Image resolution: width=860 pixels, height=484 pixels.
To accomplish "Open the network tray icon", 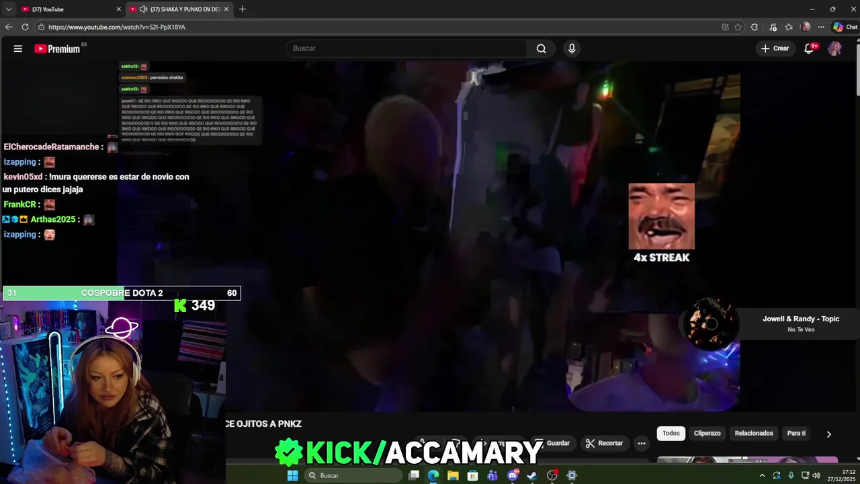I will coord(805,475).
